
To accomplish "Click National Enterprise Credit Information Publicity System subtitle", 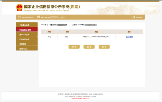I will point(47,10).
